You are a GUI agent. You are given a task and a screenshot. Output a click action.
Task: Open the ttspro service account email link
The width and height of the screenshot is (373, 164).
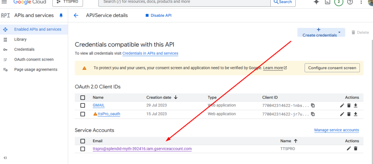[x=142, y=149]
